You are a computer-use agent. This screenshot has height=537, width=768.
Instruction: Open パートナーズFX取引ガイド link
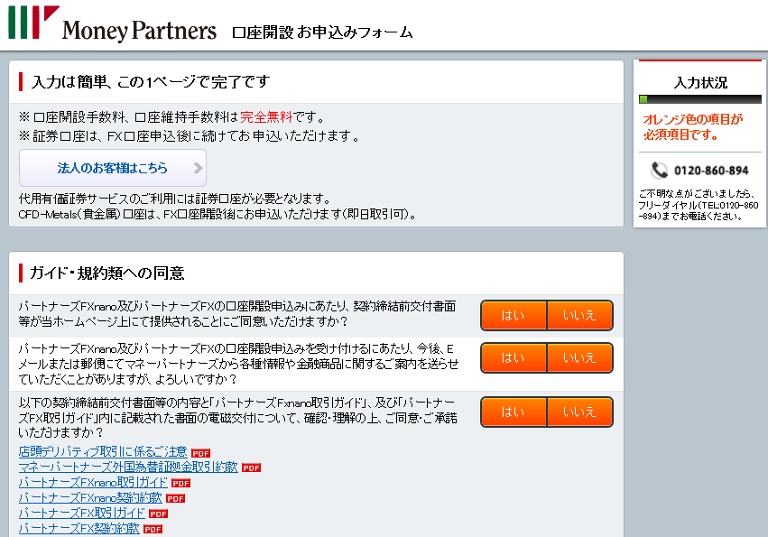(x=82, y=513)
